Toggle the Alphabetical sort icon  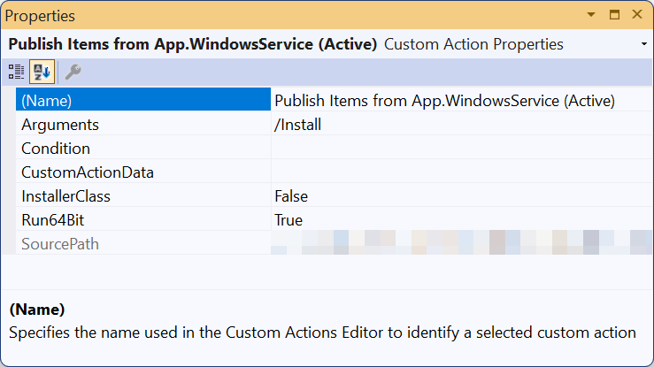(x=41, y=72)
